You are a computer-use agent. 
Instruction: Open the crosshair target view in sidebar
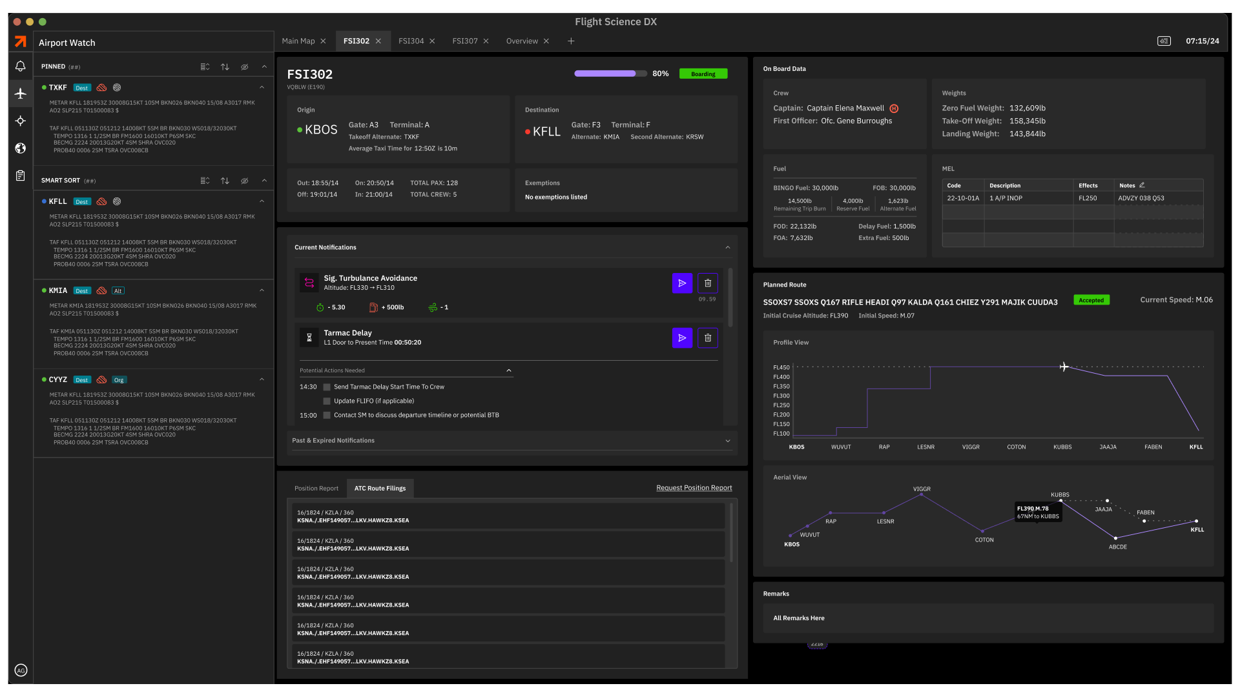pos(21,121)
